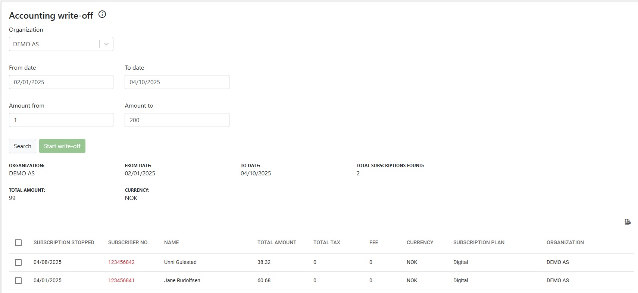The image size is (638, 293).
Task: Focus the Amount to field
Action: (x=176, y=120)
